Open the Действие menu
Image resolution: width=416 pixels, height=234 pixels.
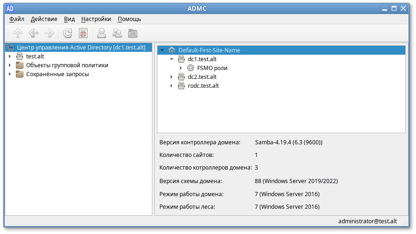44,19
